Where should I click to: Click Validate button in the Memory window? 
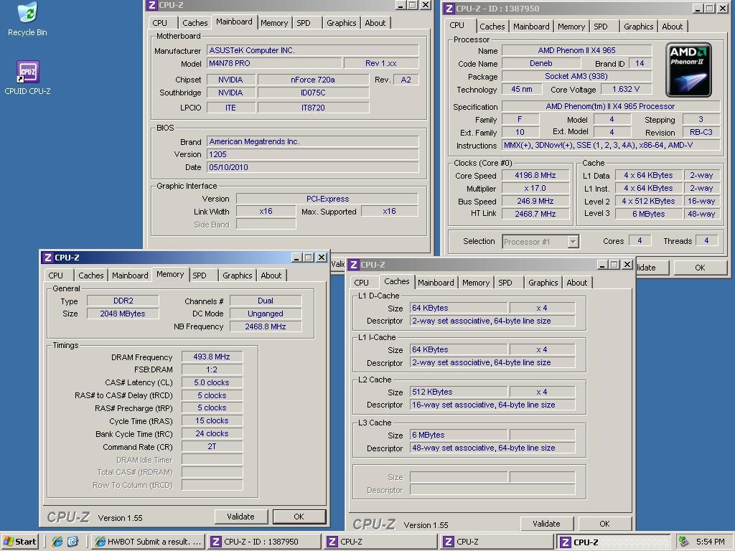click(x=240, y=517)
